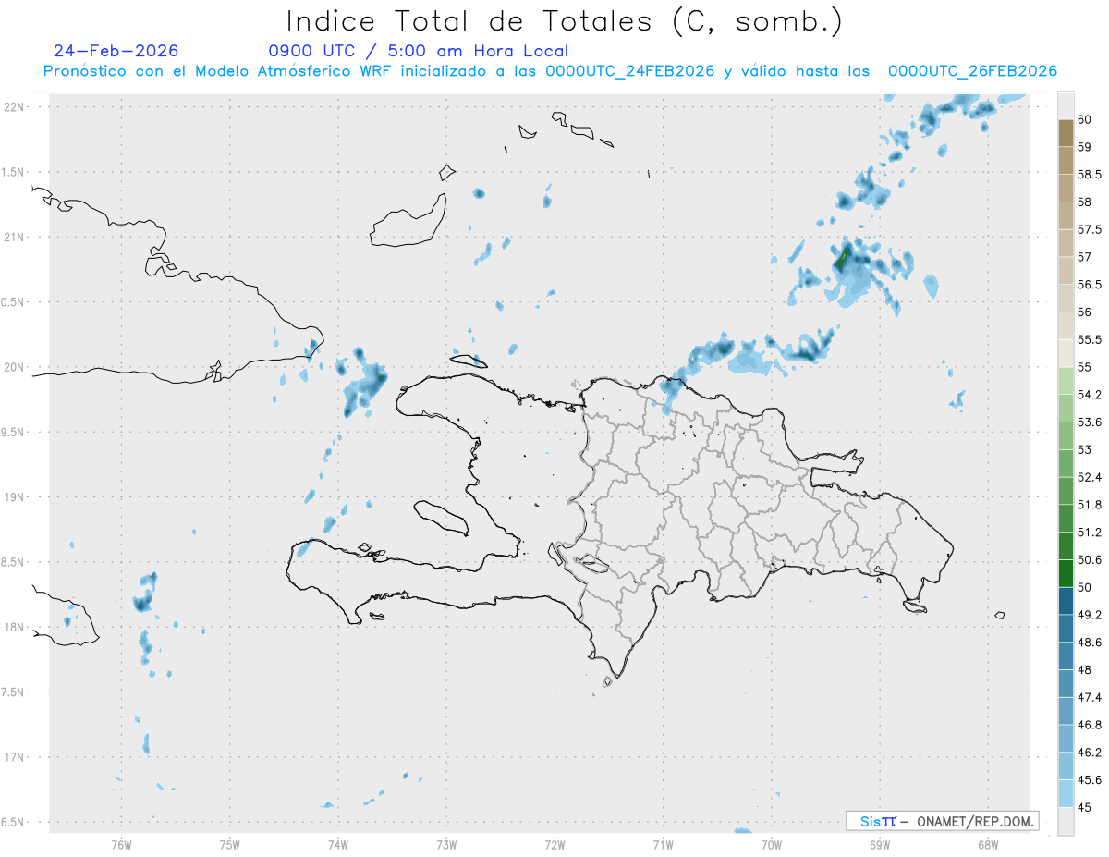
Task: Click the 'SisTT – ONAMET/REP.DOM.' credit box
Action: click(x=943, y=821)
